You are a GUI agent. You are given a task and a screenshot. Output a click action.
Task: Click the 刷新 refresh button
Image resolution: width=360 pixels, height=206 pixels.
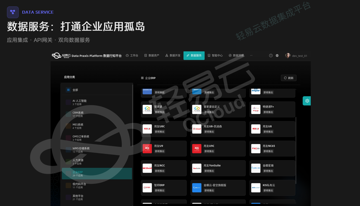(289, 78)
